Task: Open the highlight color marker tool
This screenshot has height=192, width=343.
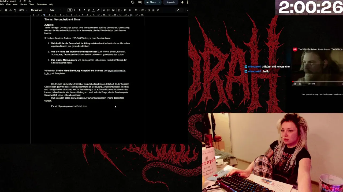Action: (x=98, y=10)
